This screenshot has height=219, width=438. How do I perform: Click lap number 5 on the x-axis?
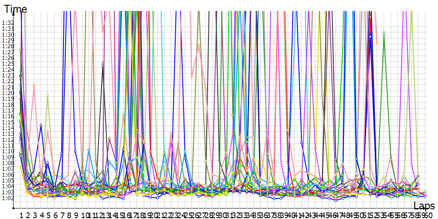[48, 215]
